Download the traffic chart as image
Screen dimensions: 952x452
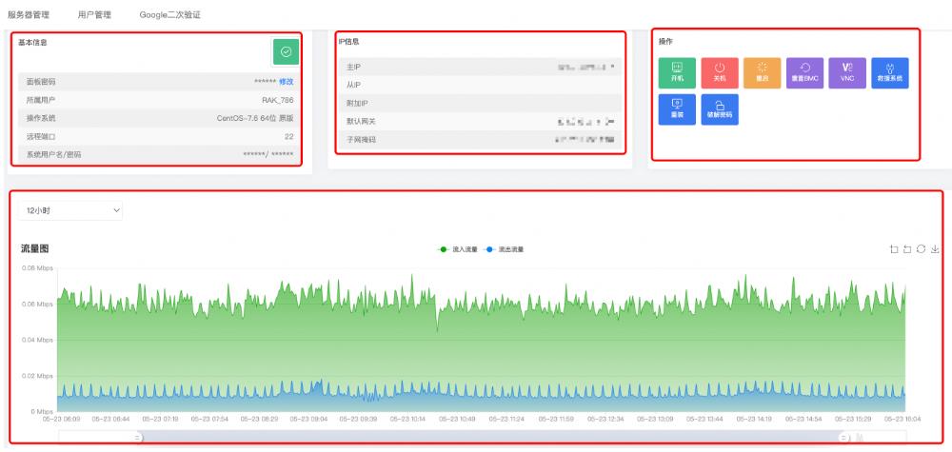click(935, 249)
